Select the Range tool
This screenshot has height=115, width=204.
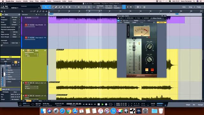pyautogui.click(x=49, y=7)
